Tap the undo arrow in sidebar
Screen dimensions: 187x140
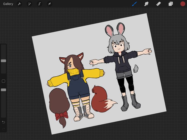point(4,122)
